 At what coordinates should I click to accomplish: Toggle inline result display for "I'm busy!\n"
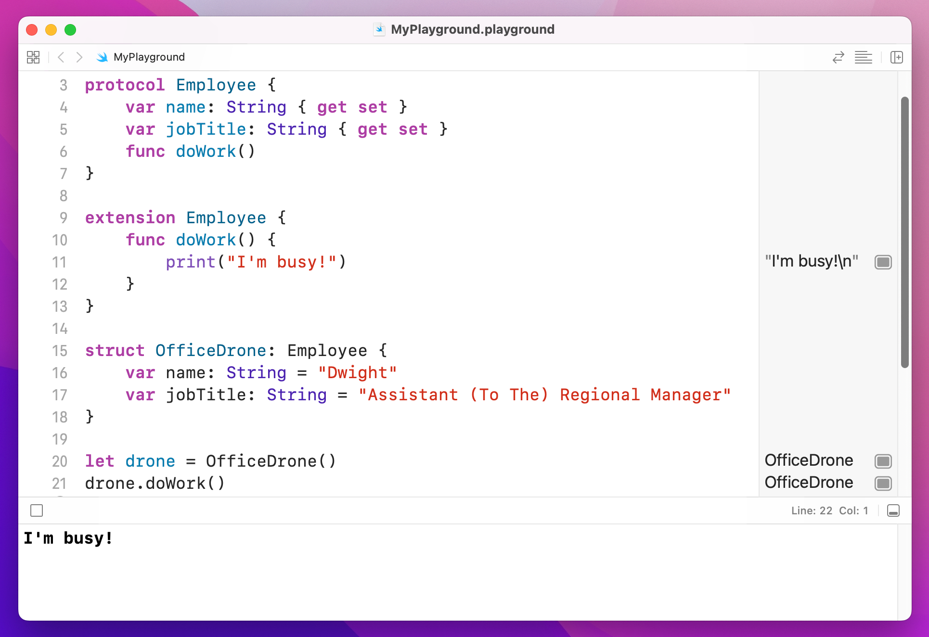click(883, 262)
